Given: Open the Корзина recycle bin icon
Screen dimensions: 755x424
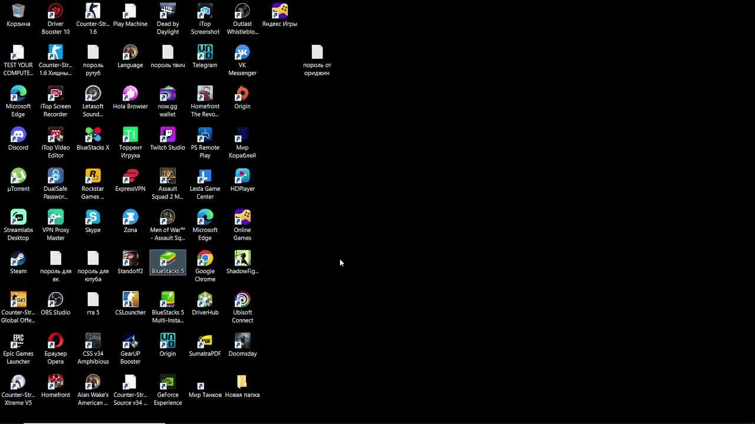Looking at the screenshot, I should pos(18,16).
